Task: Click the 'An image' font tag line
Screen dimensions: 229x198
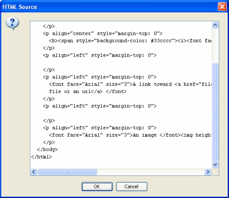Action: coord(130,135)
